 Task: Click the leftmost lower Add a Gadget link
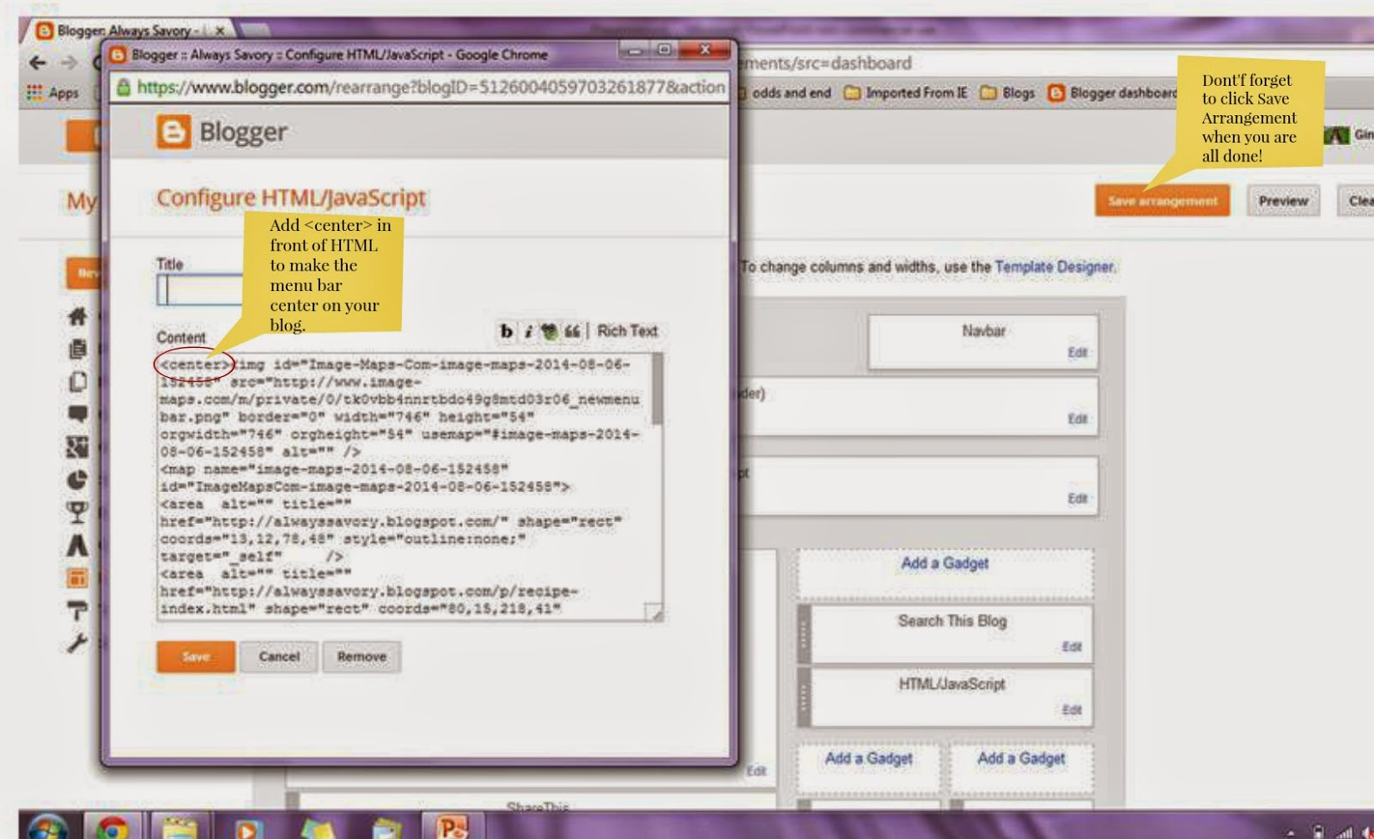click(x=868, y=759)
